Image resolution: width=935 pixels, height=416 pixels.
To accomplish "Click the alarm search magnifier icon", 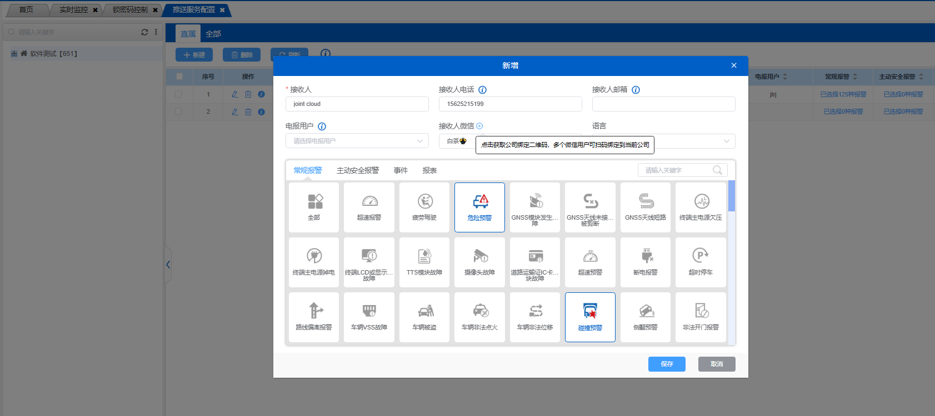I will [718, 170].
